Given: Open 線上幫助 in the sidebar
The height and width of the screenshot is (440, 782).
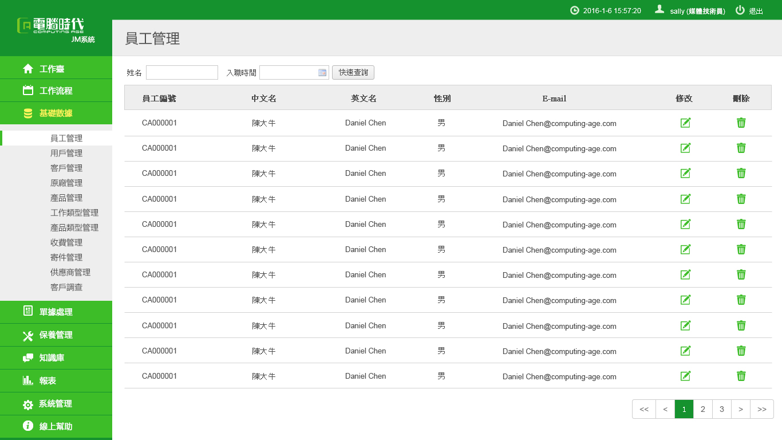Looking at the screenshot, I should [x=56, y=426].
